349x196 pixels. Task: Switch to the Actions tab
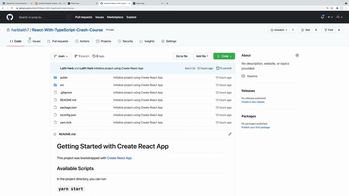point(82,41)
